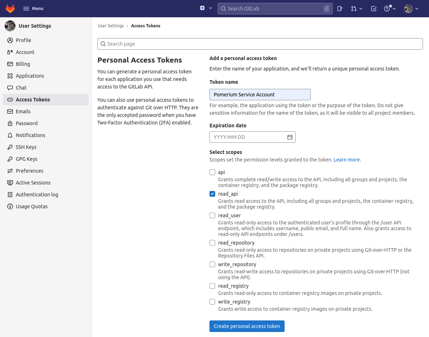This screenshot has width=429, height=337.
Task: View the Authentication log
Action: click(x=37, y=194)
